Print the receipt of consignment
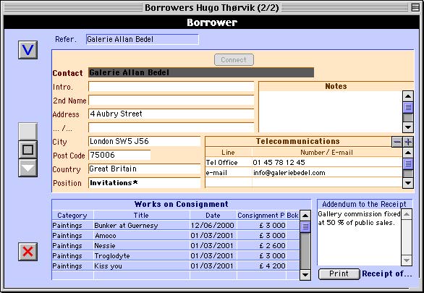This screenshot has width=424, height=293. (x=339, y=273)
